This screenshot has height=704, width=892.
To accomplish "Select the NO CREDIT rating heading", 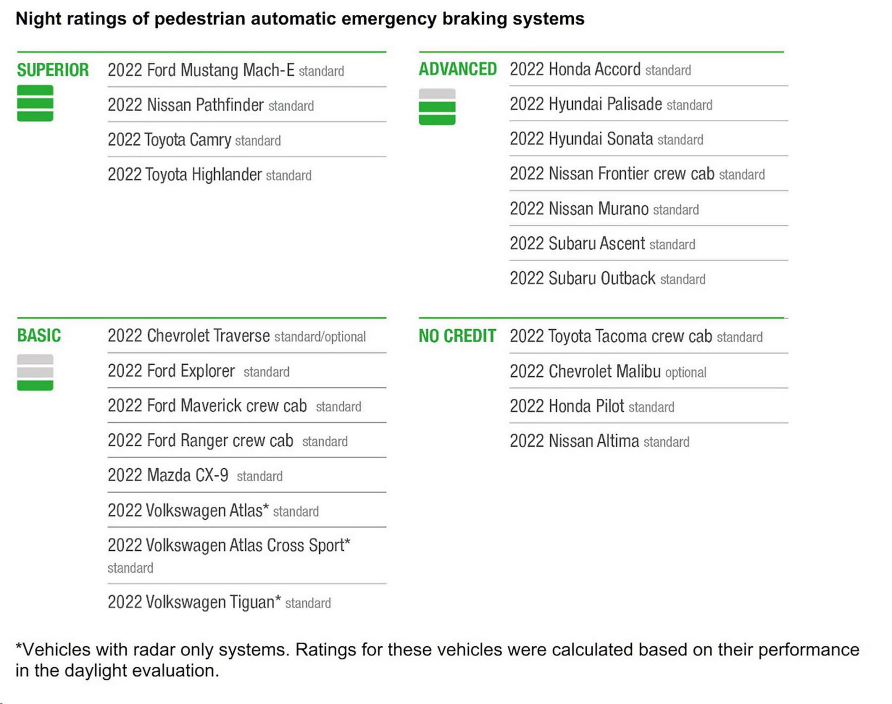I will (457, 336).
